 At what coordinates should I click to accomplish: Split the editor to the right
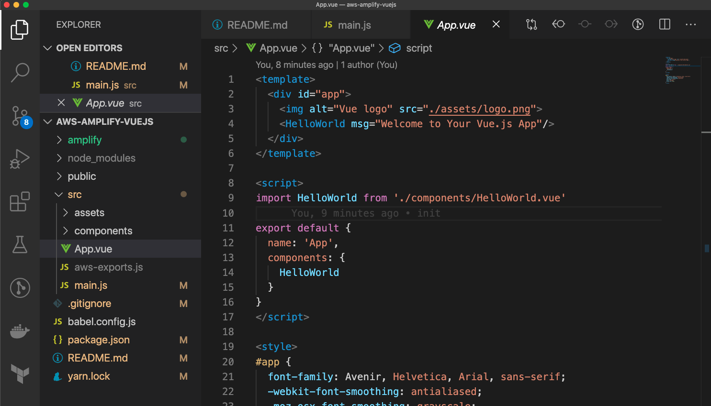[x=665, y=24]
